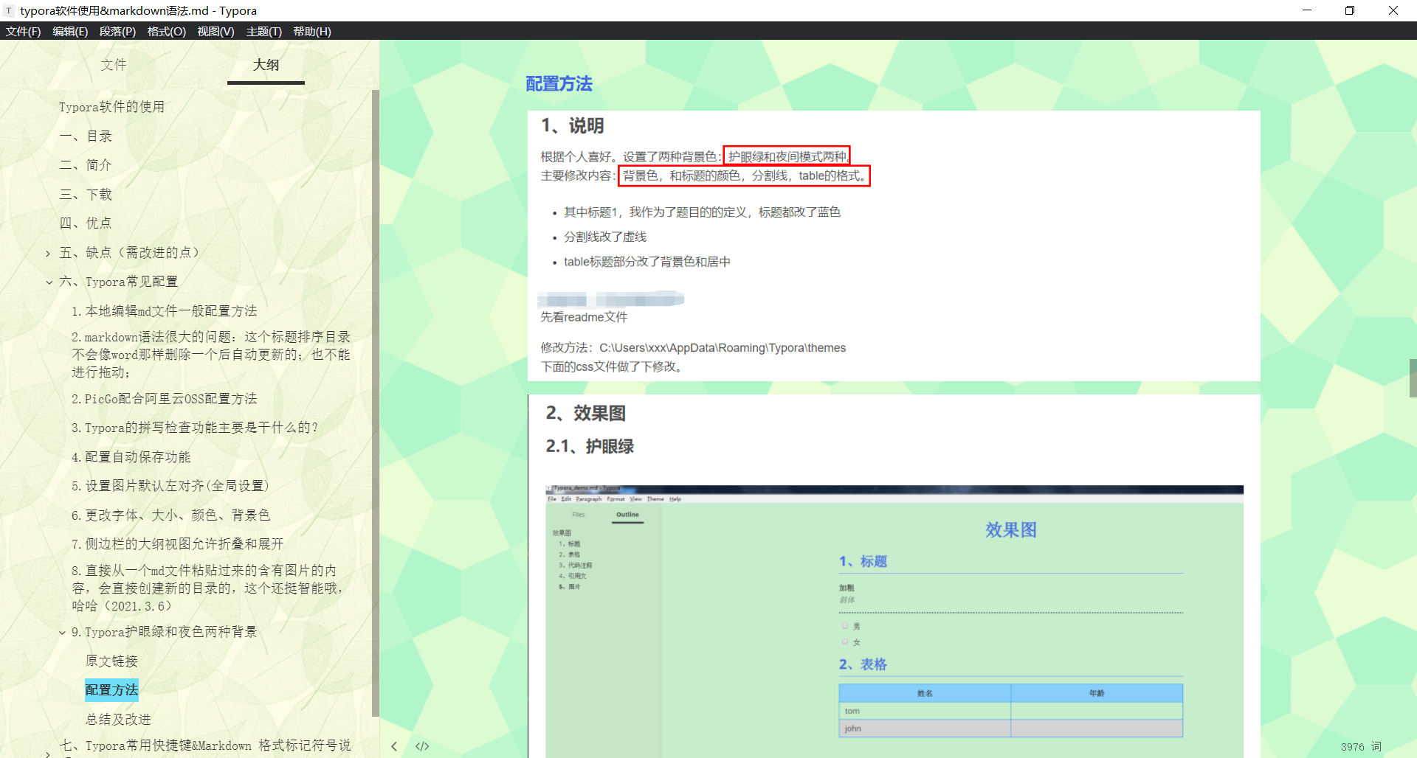
Task: Open the 格式(O) menu
Action: coord(166,31)
